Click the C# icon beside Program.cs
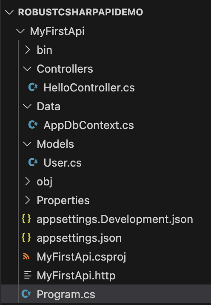 [26, 294]
